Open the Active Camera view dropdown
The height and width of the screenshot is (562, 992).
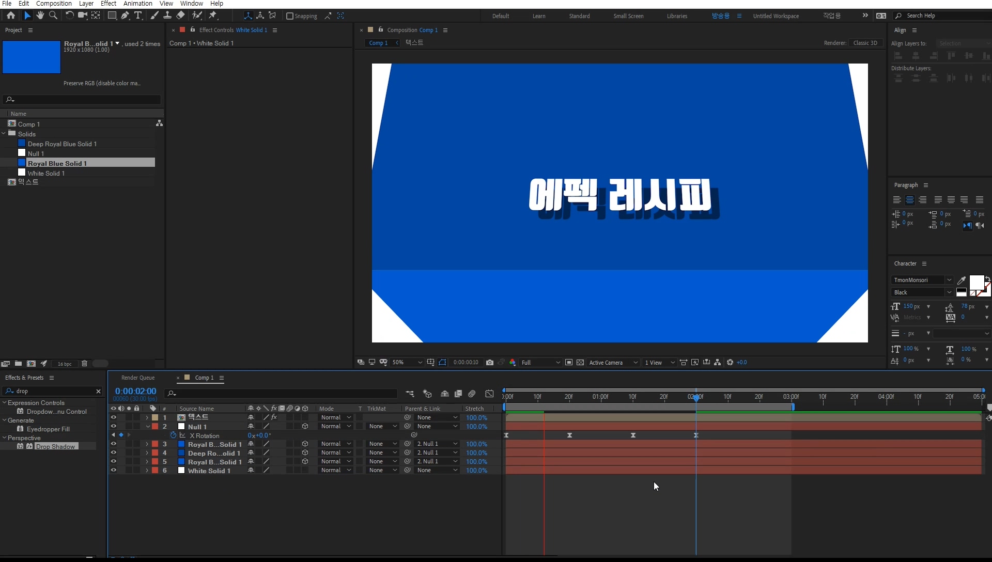(613, 363)
